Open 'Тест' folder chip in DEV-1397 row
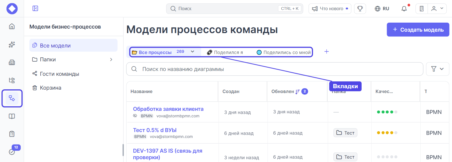 coord(345,157)
